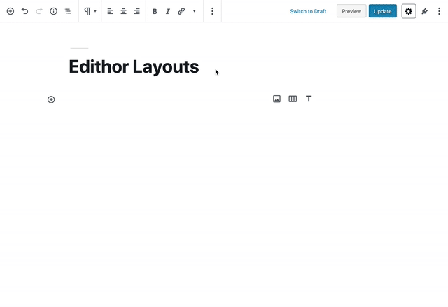Click the Switch to Draft link
This screenshot has height=307, width=448.
308,11
